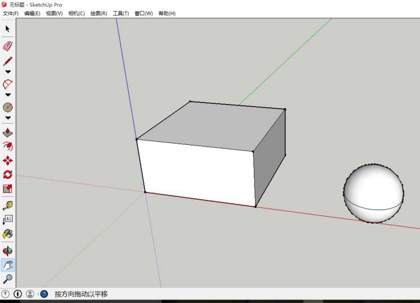Expand the Arc tool dropdown arrow

click(x=8, y=95)
